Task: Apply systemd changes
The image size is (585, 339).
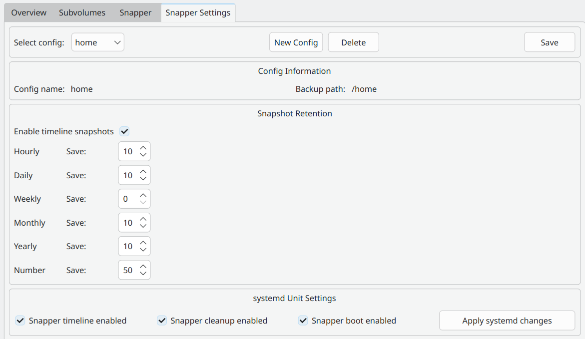Action: pyautogui.click(x=506, y=320)
